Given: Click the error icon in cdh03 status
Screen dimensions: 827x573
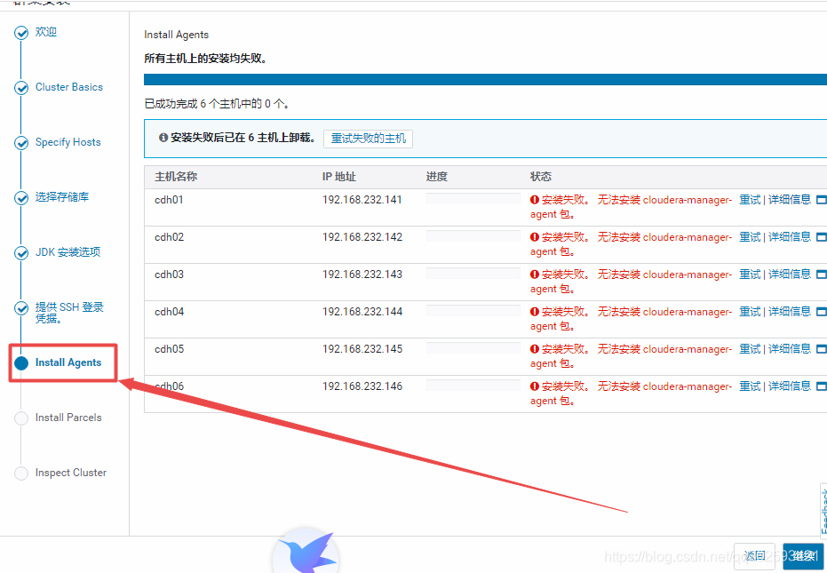Looking at the screenshot, I should coord(534,275).
